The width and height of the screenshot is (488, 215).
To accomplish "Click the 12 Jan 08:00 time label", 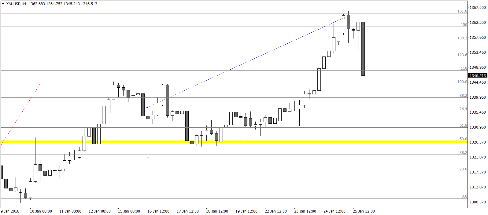I will tap(100, 211).
